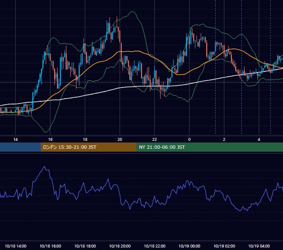Click the lower Bollinger band trough near 16:00
This screenshot has height=250, width=283.
(x=45, y=132)
